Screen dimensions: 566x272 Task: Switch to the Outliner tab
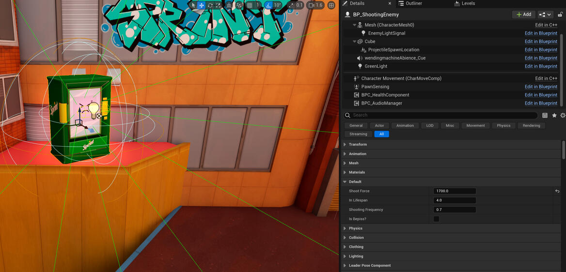410,3
